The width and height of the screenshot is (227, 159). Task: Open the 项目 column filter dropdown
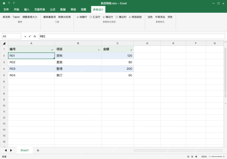click(x=99, y=50)
